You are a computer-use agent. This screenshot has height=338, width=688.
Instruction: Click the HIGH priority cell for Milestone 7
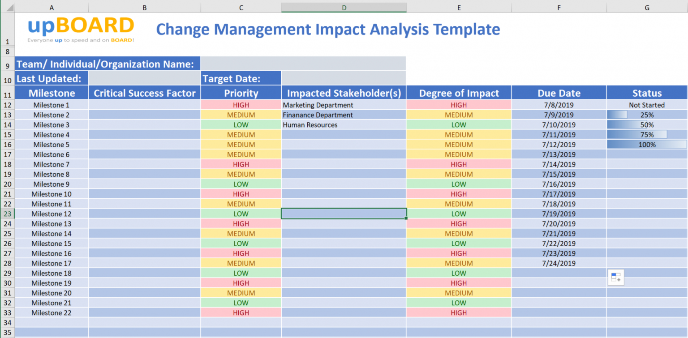click(x=241, y=164)
